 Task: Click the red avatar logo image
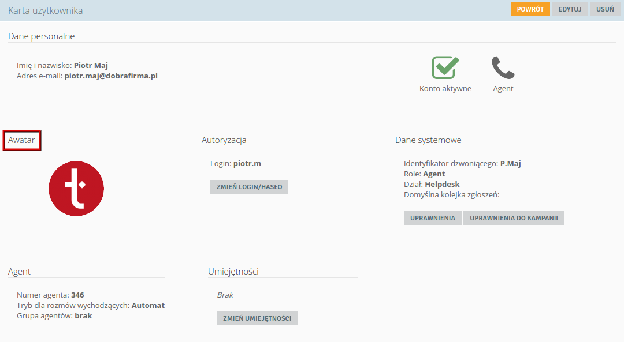tap(76, 188)
